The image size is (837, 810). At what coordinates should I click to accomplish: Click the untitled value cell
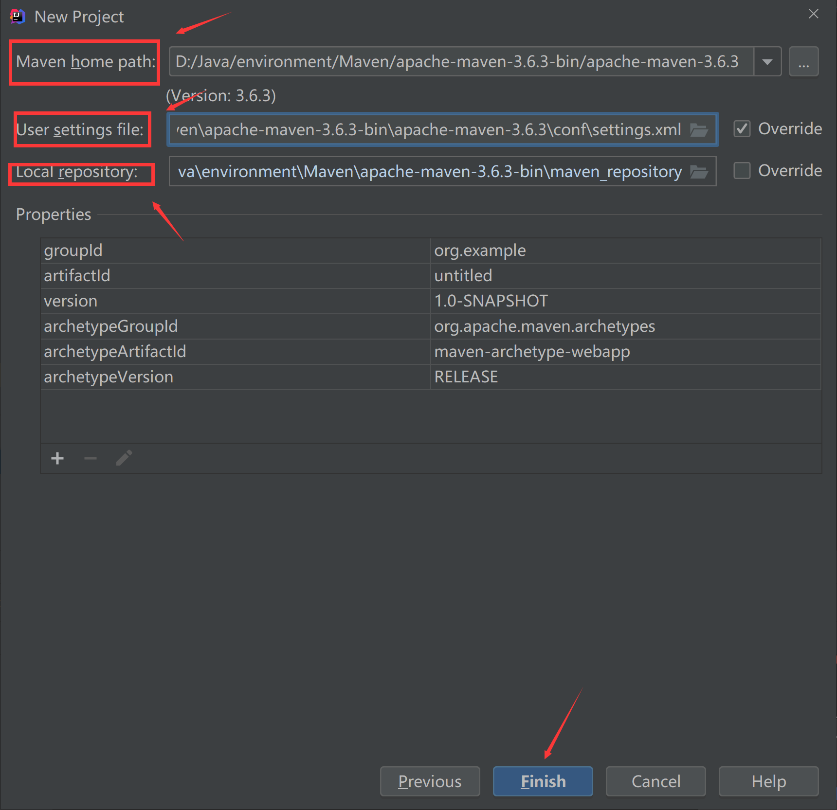click(x=626, y=276)
